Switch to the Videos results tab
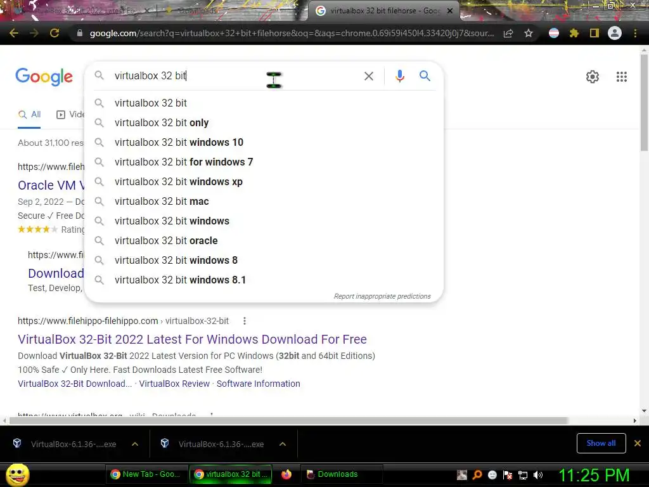 (x=70, y=115)
